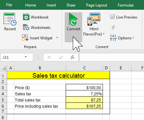Open the Html Flavor(Pro) devices icon
The image size is (144, 120).
[94, 19]
